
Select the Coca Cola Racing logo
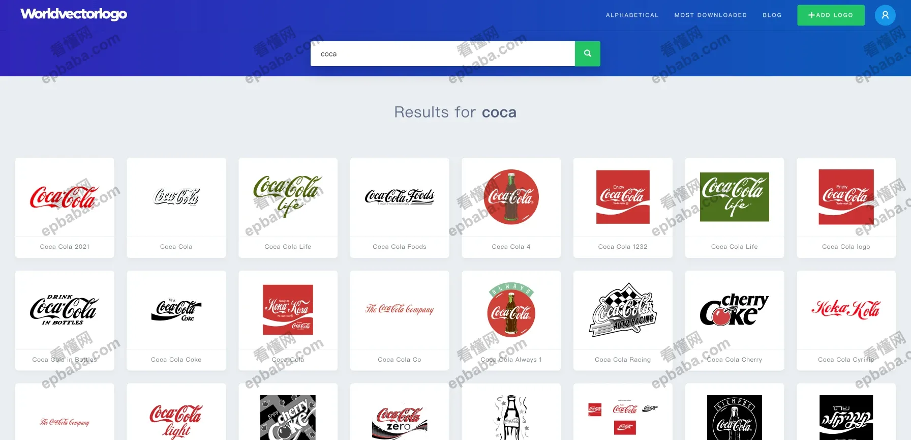623,310
